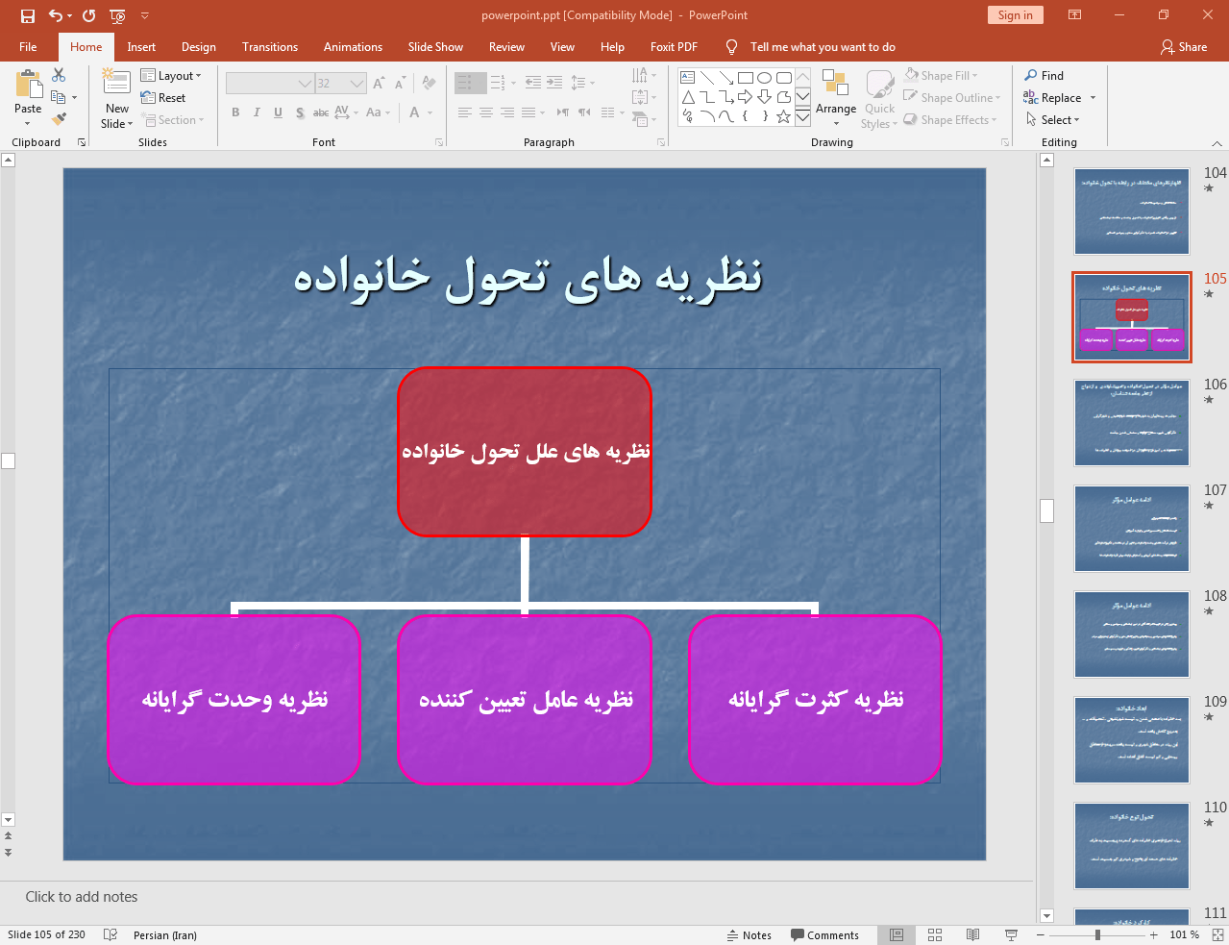Image resolution: width=1229 pixels, height=945 pixels.
Task: Toggle Justify paragraph alignment
Action: click(x=528, y=112)
